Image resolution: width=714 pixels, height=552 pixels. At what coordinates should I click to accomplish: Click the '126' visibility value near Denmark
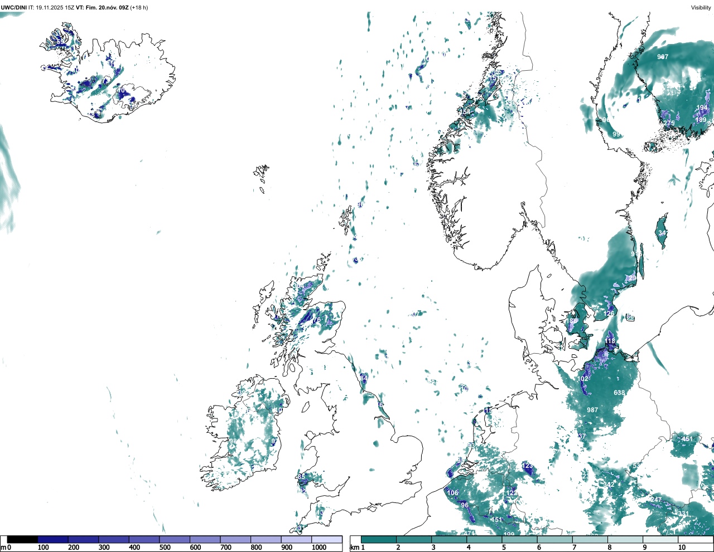pos(609,313)
